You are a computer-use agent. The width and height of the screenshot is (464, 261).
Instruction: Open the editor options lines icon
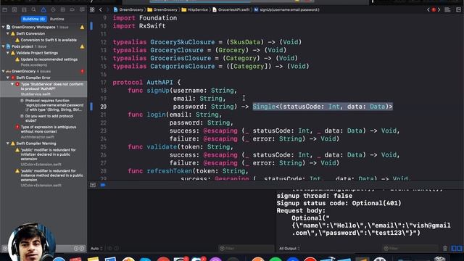[x=448, y=9]
